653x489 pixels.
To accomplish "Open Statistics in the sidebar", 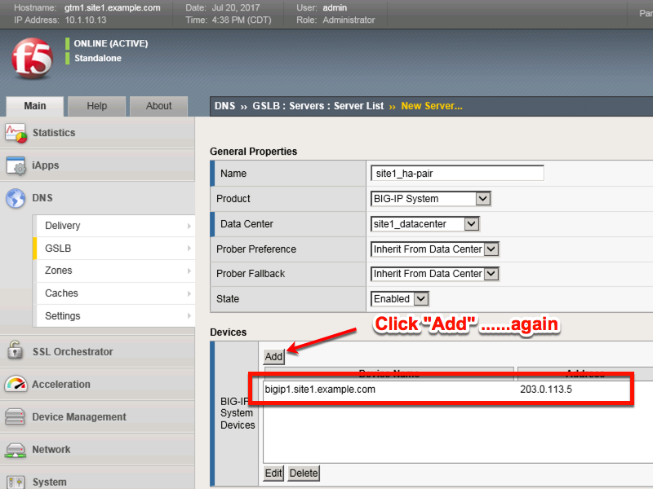I will [x=54, y=133].
